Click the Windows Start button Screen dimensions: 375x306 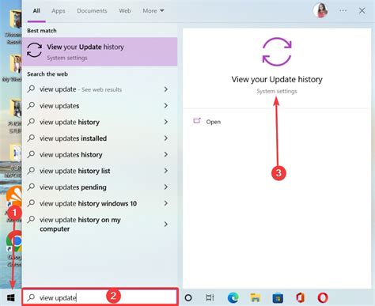[x=11, y=298]
